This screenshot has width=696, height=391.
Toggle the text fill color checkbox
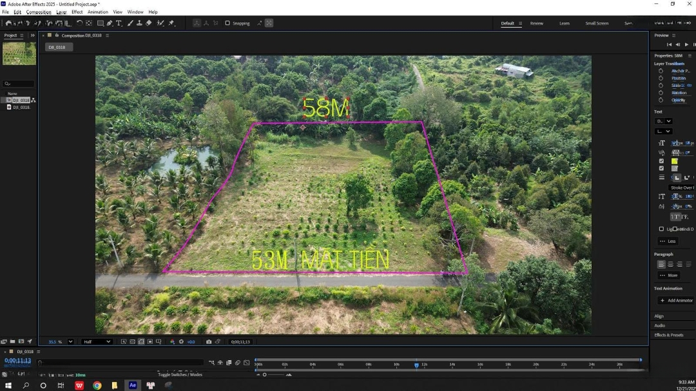pos(661,161)
